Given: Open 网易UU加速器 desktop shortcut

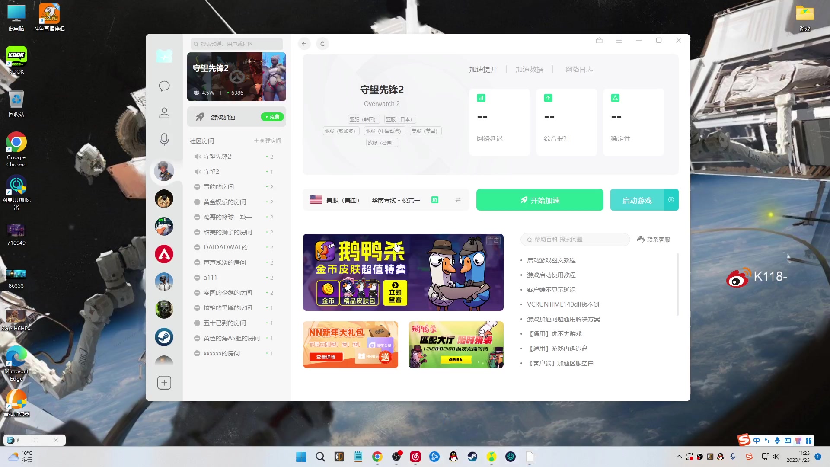Looking at the screenshot, I should pyautogui.click(x=16, y=192).
